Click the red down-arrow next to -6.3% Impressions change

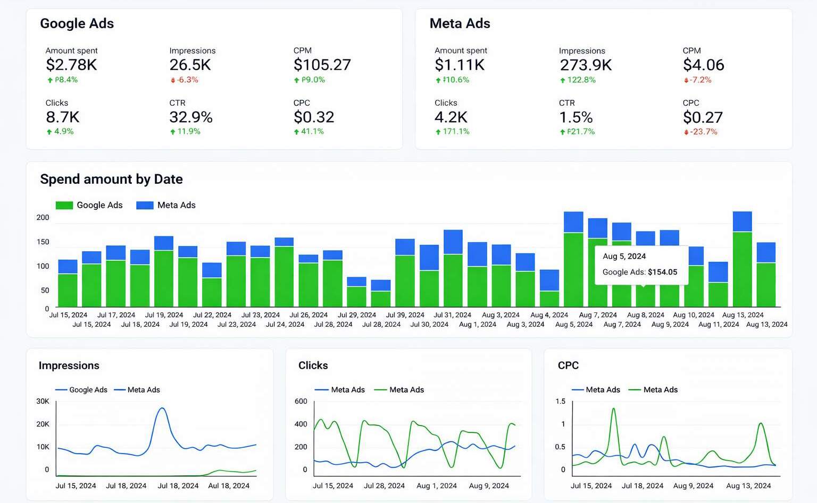click(172, 80)
